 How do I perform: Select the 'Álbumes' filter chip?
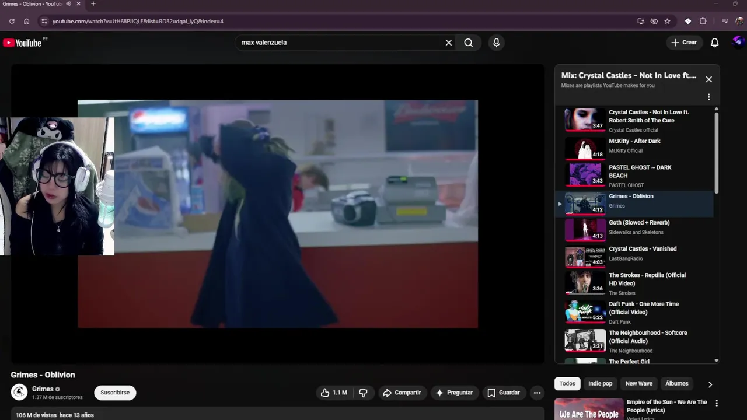coord(676,383)
